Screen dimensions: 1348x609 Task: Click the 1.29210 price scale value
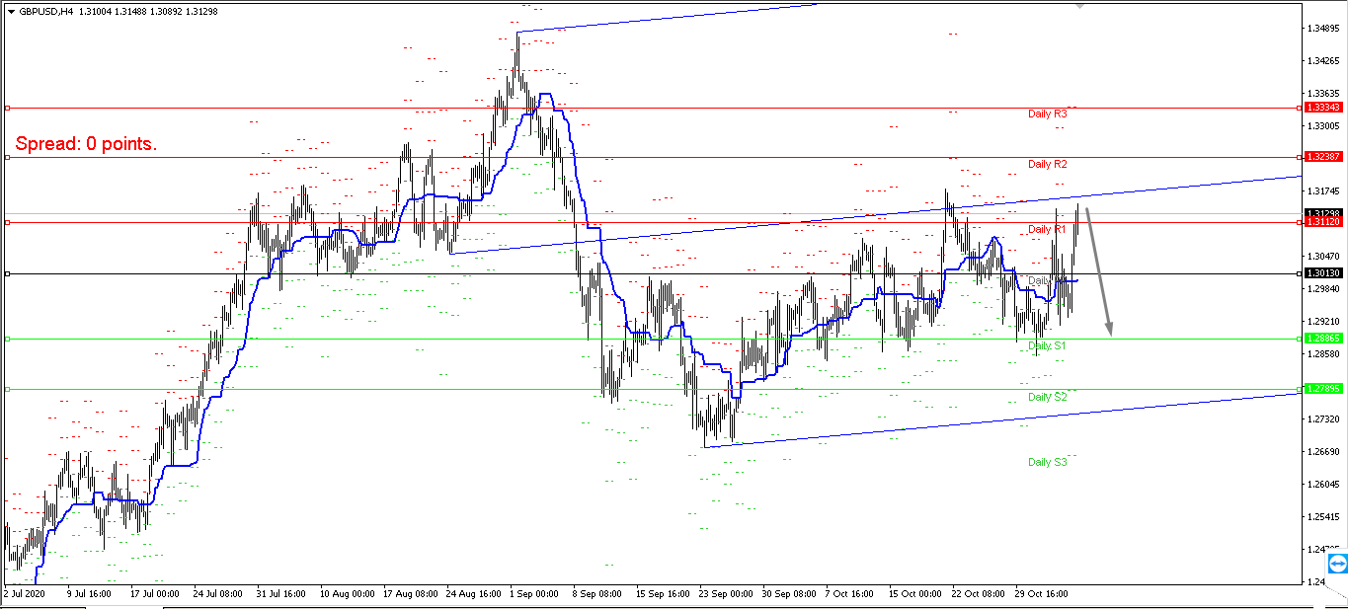tap(1322, 322)
